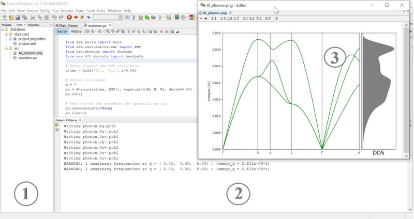Click the scroll down arrow in image editor
The height and width of the screenshot is (219, 414).
(406, 156)
